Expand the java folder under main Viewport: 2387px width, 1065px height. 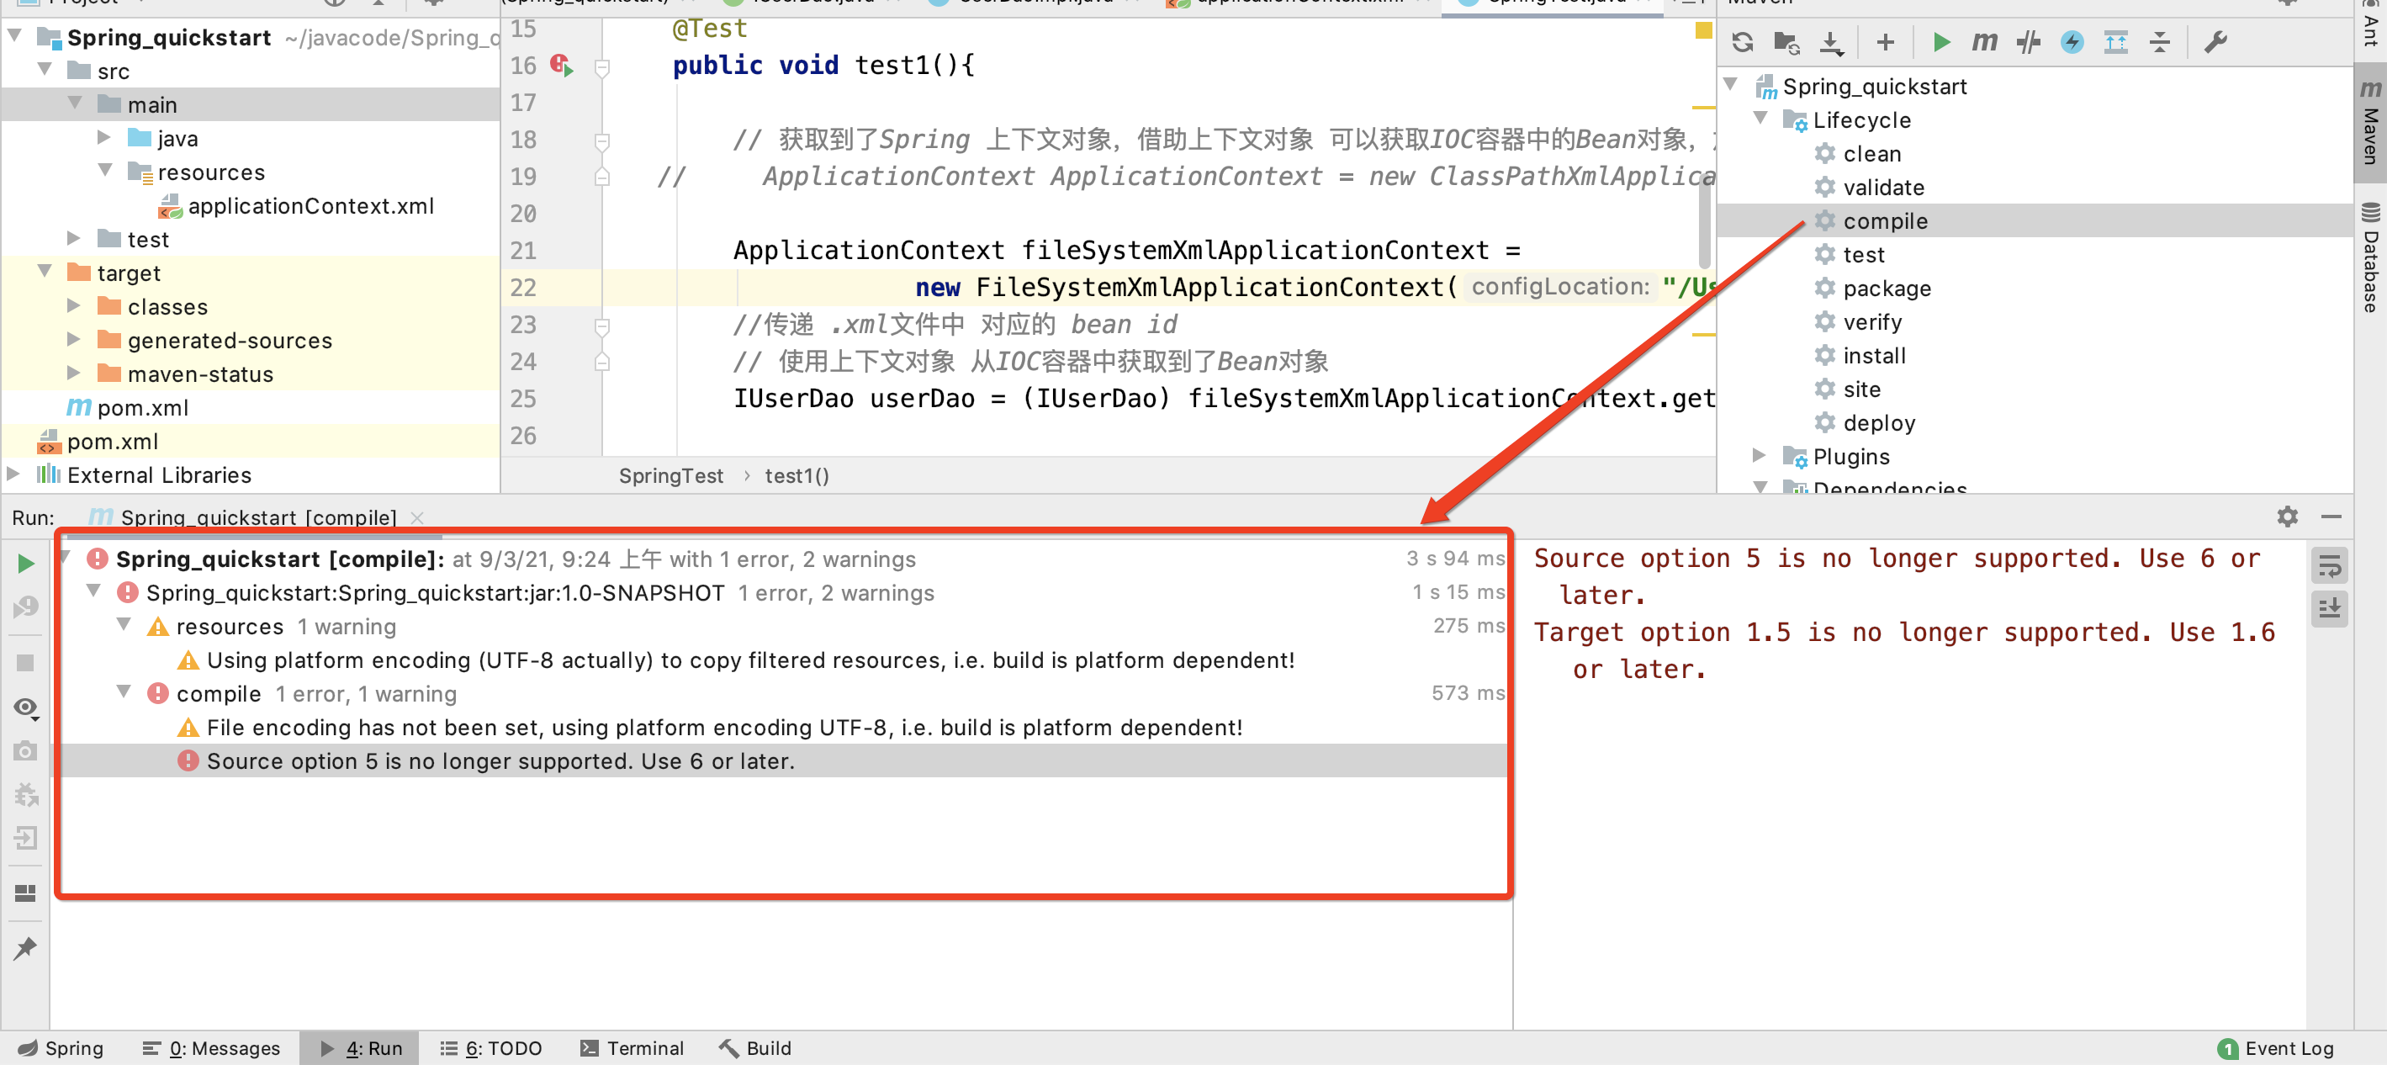pos(103,137)
